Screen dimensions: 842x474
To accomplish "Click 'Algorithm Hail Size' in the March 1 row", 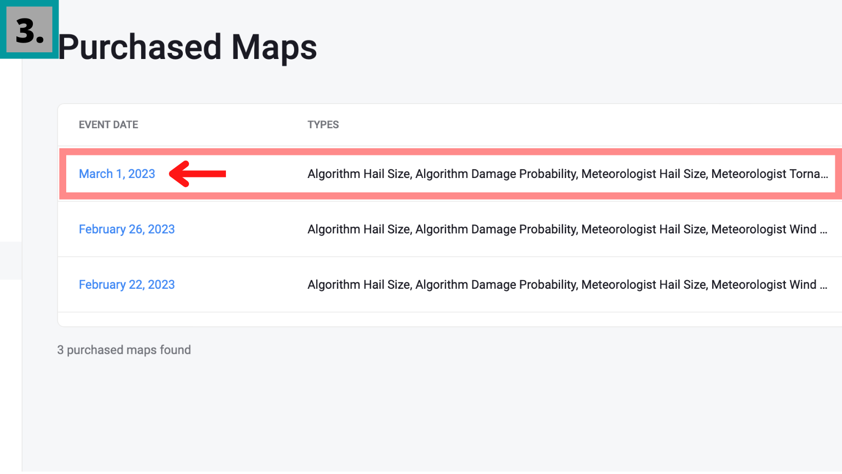I will 359,174.
